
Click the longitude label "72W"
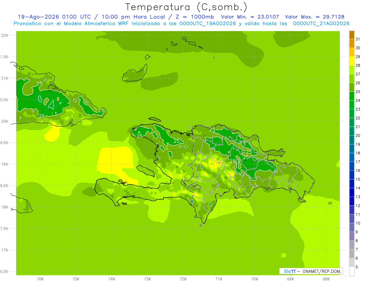[x=183, y=279]
